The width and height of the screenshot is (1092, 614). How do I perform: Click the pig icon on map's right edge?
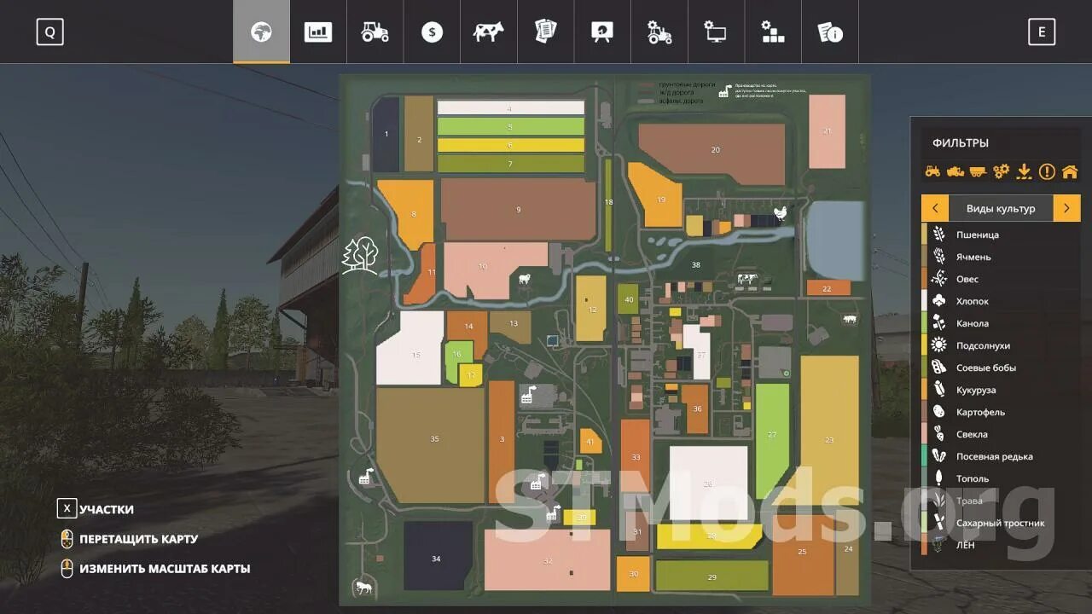coord(851,319)
